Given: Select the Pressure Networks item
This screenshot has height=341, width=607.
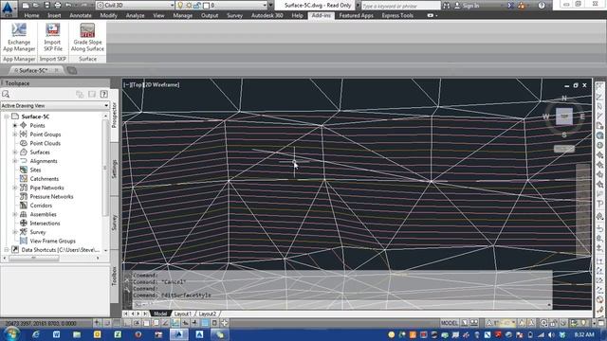Looking at the screenshot, I should click(51, 196).
